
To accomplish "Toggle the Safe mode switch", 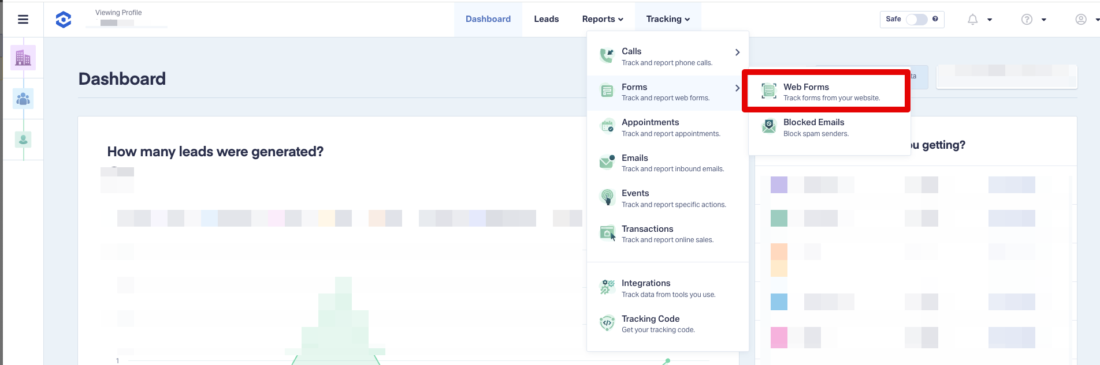I will [916, 20].
